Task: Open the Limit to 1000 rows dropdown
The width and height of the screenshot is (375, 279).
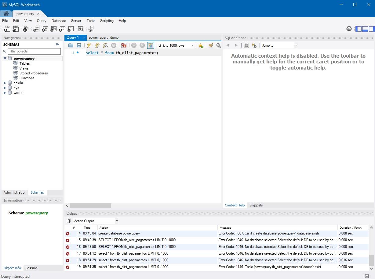Action: (x=175, y=45)
